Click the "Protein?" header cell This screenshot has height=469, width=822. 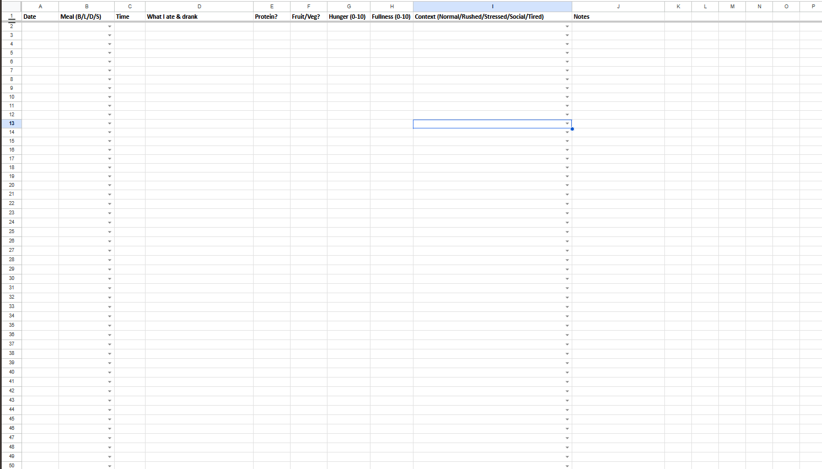coord(272,17)
